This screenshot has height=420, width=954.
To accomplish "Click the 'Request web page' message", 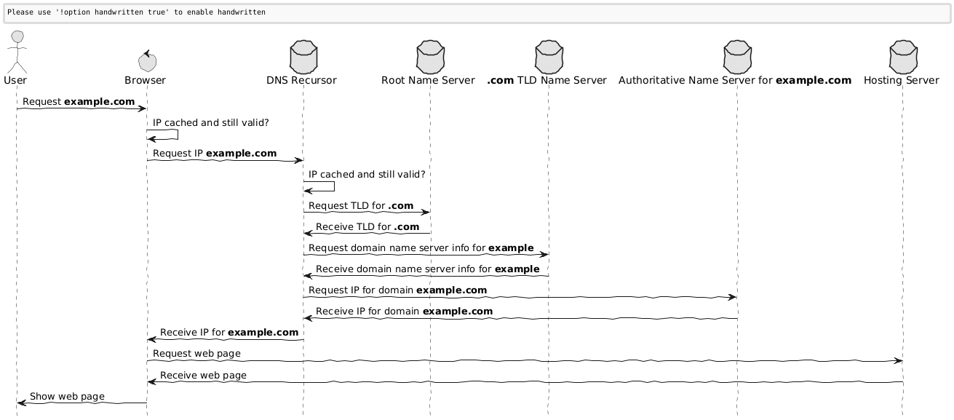I will 196,354.
